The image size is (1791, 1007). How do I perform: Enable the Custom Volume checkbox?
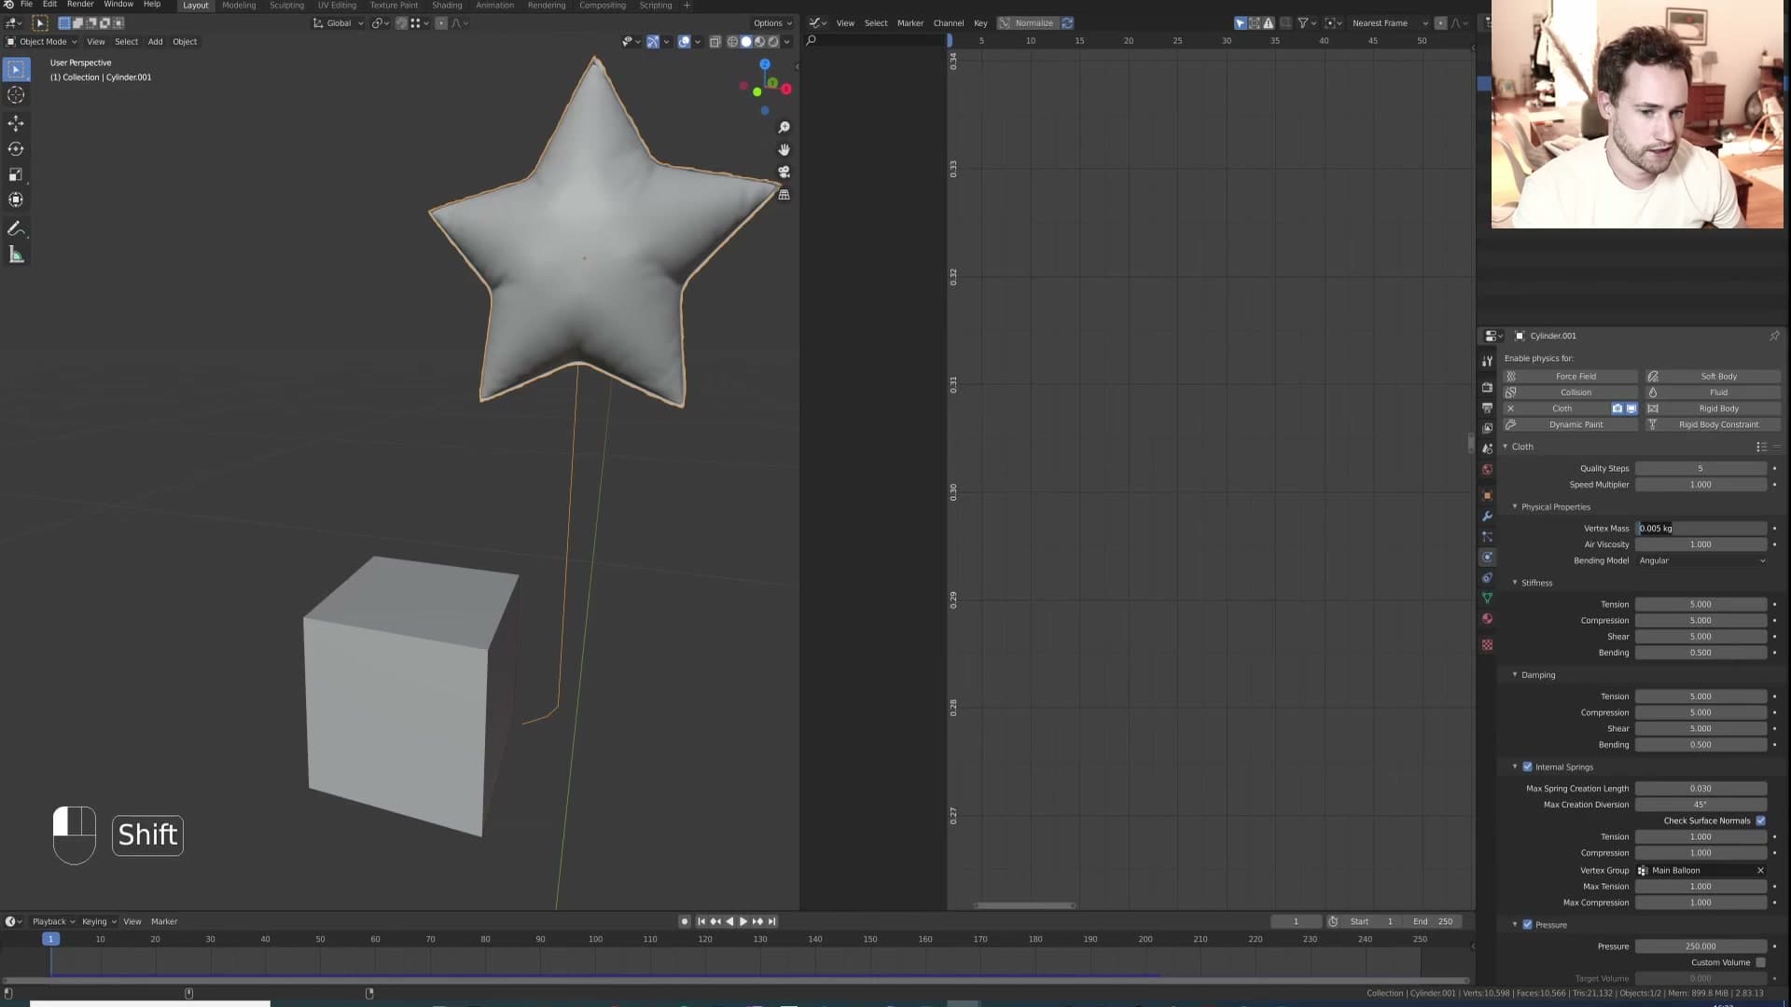1760,962
